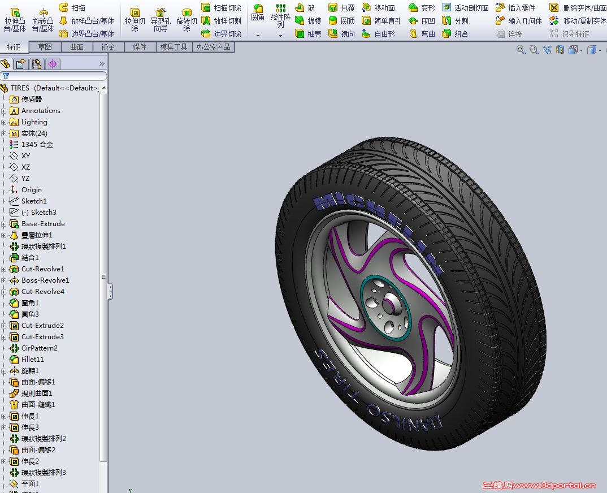The width and height of the screenshot is (607, 493).
Task: Click the Zoom to Area view icon
Action: 534,50
